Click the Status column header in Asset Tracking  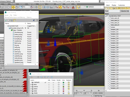point(29,23)
